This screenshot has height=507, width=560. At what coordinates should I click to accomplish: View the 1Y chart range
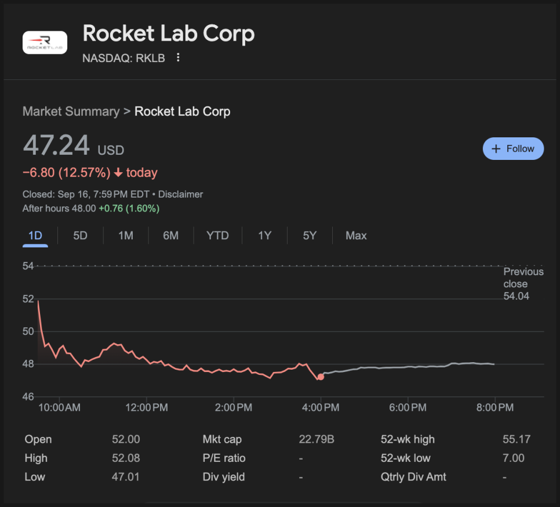tap(265, 236)
